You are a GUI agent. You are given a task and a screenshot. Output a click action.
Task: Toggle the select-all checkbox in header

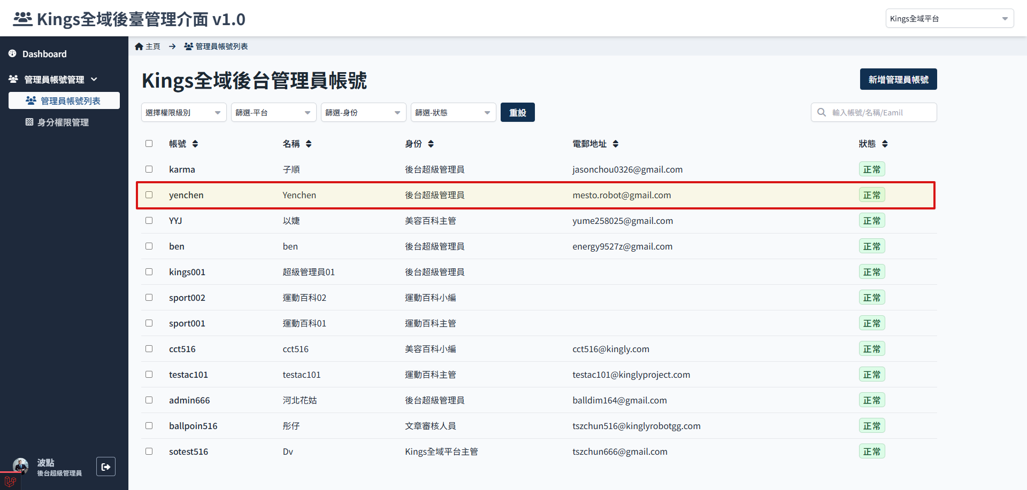[x=149, y=143]
